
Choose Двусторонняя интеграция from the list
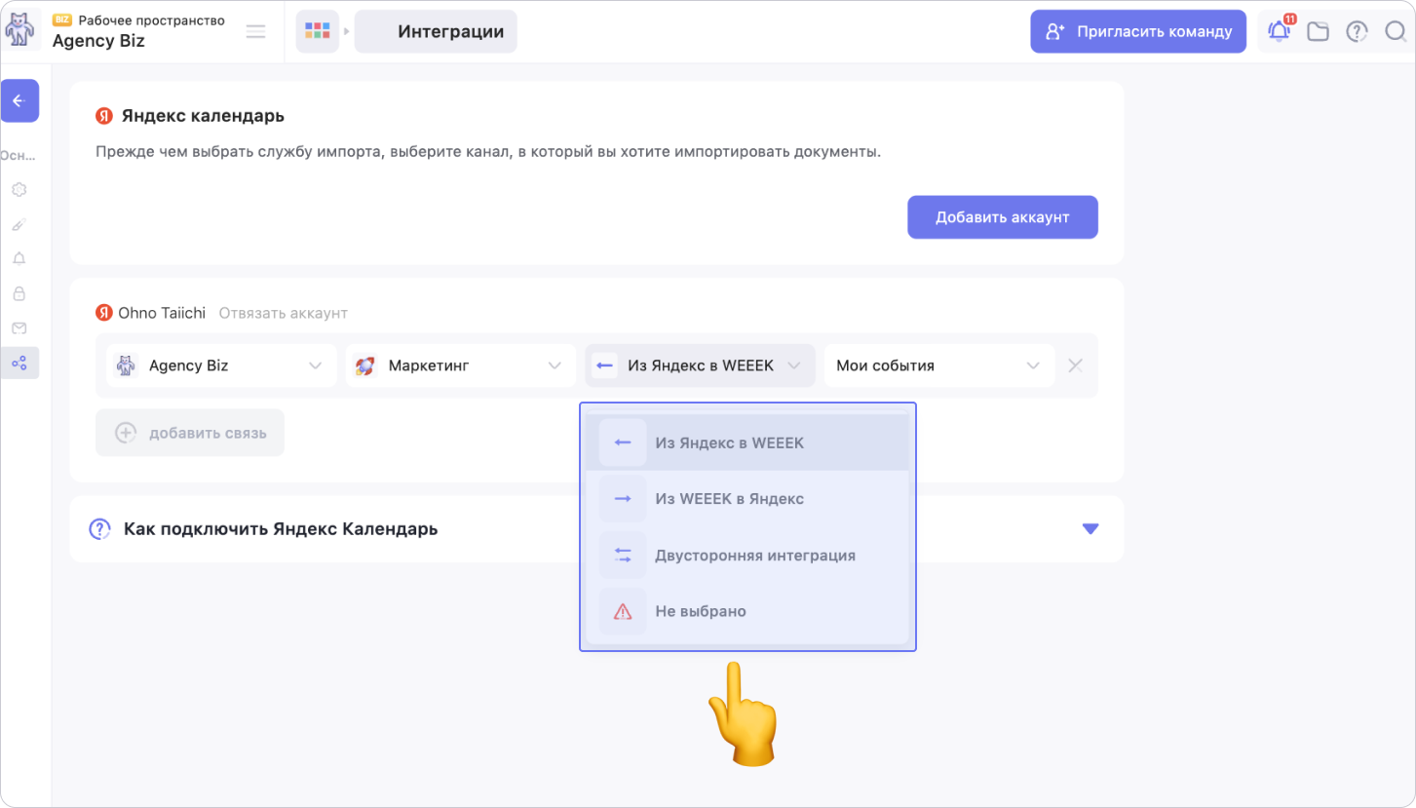click(754, 556)
